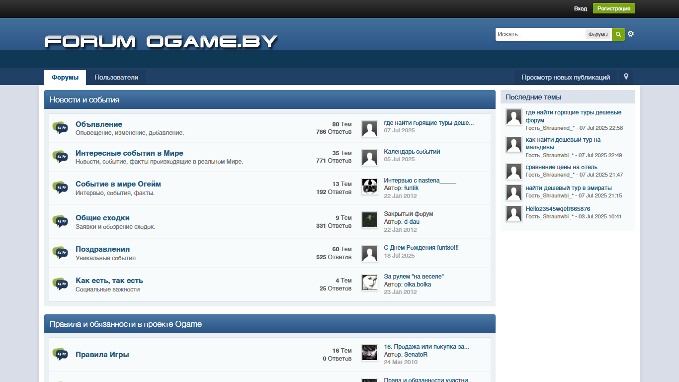679x382 pixels.
Task: Open the Общие сходки forum
Action: click(x=102, y=218)
